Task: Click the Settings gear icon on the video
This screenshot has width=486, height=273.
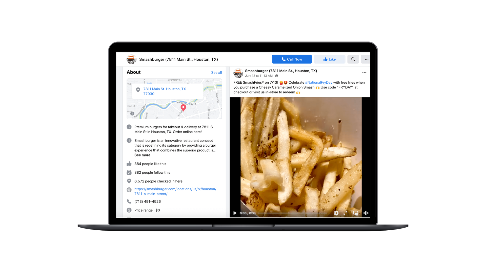Action: click(x=336, y=213)
